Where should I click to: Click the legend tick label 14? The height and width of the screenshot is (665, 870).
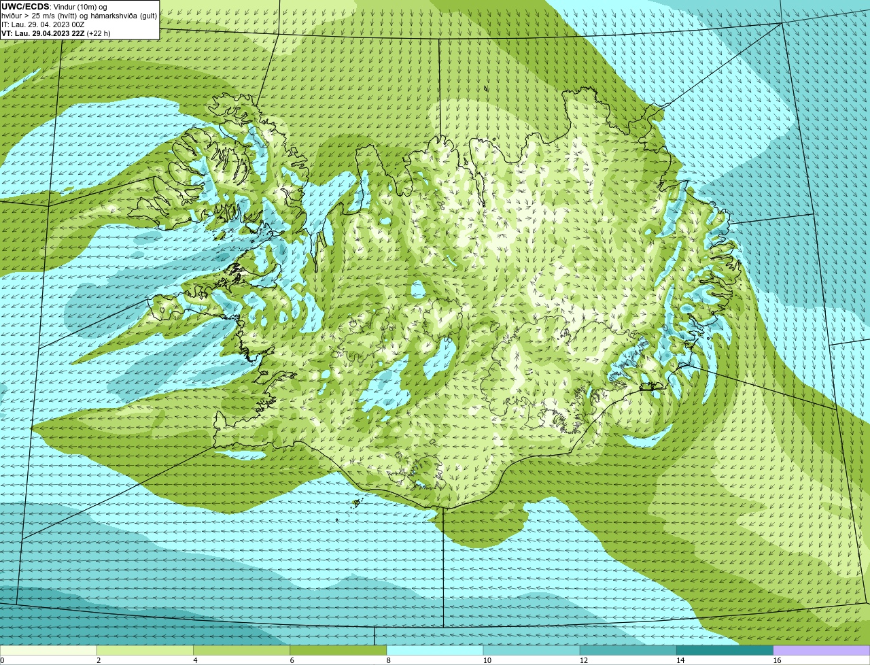point(680,660)
